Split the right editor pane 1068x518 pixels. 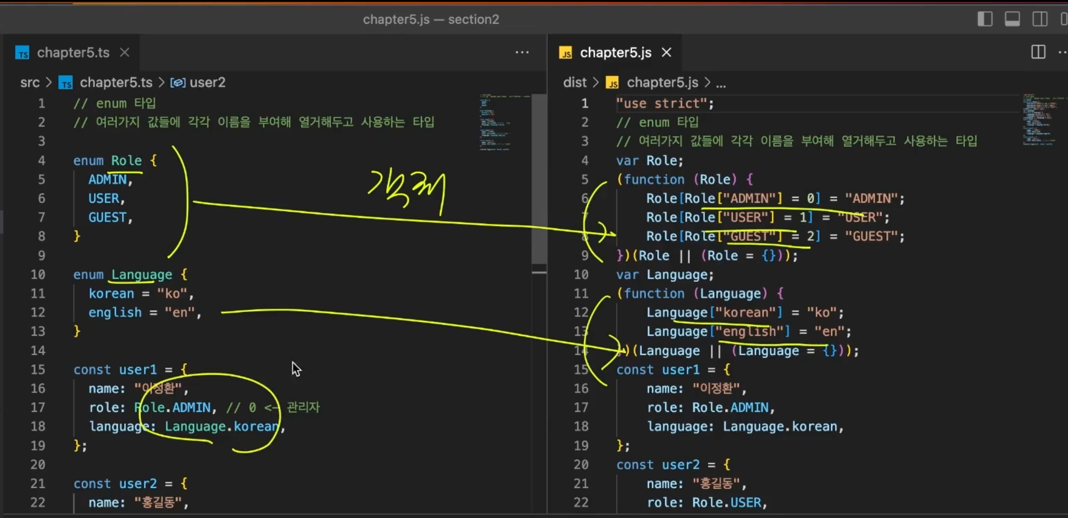[x=1038, y=52]
